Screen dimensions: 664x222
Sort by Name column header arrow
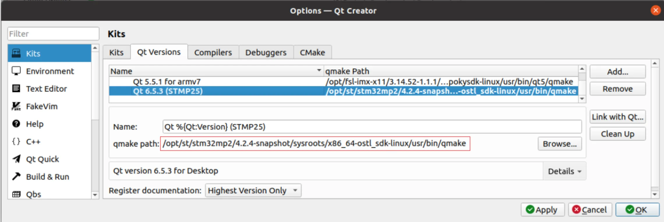[319, 70]
